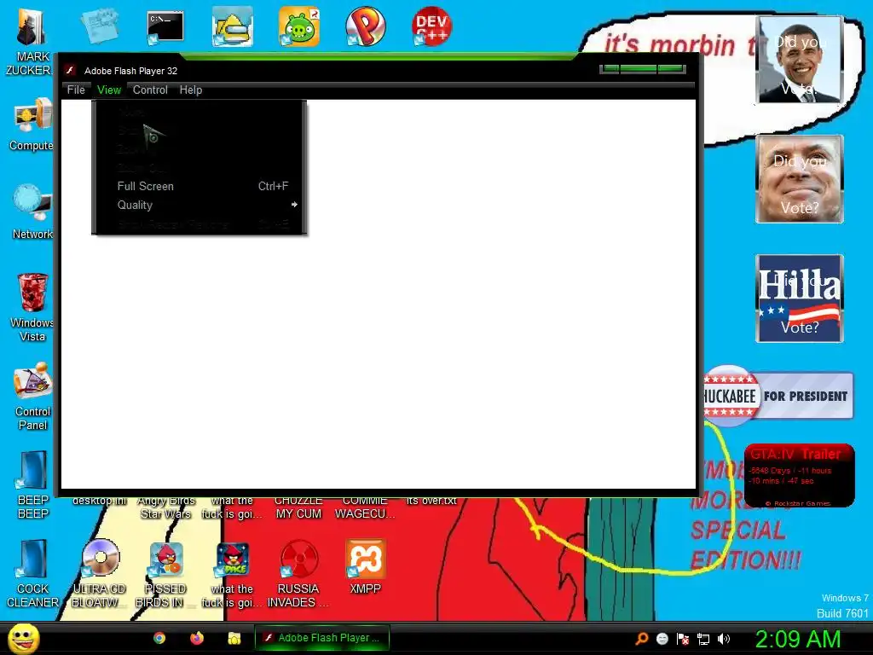Launch Firefox from the taskbar
873x655 pixels.
tap(197, 638)
